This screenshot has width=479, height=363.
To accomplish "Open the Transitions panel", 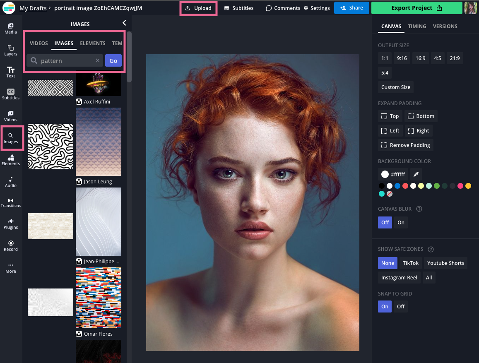I will pos(11,202).
